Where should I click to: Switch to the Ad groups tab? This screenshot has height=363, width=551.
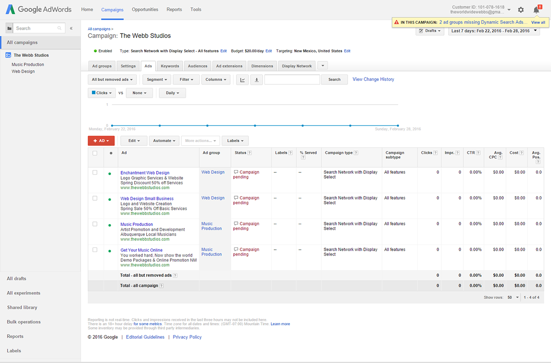(101, 66)
